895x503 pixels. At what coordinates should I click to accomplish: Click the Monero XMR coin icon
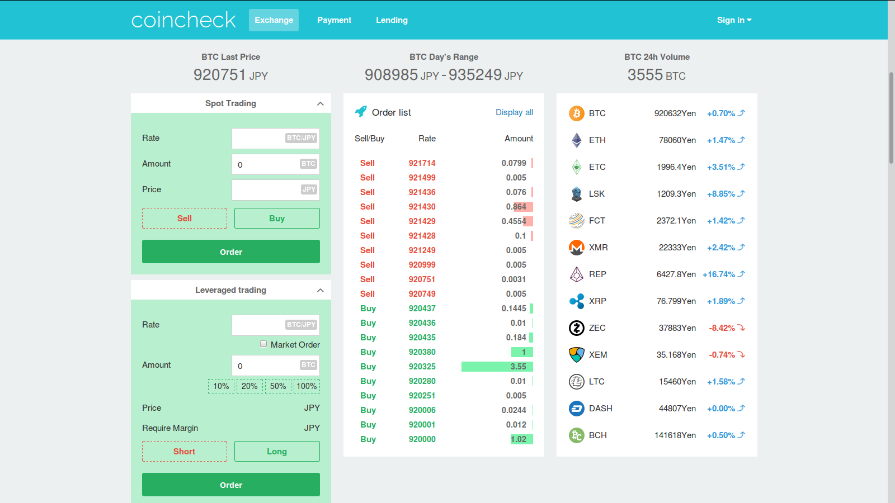pos(576,248)
